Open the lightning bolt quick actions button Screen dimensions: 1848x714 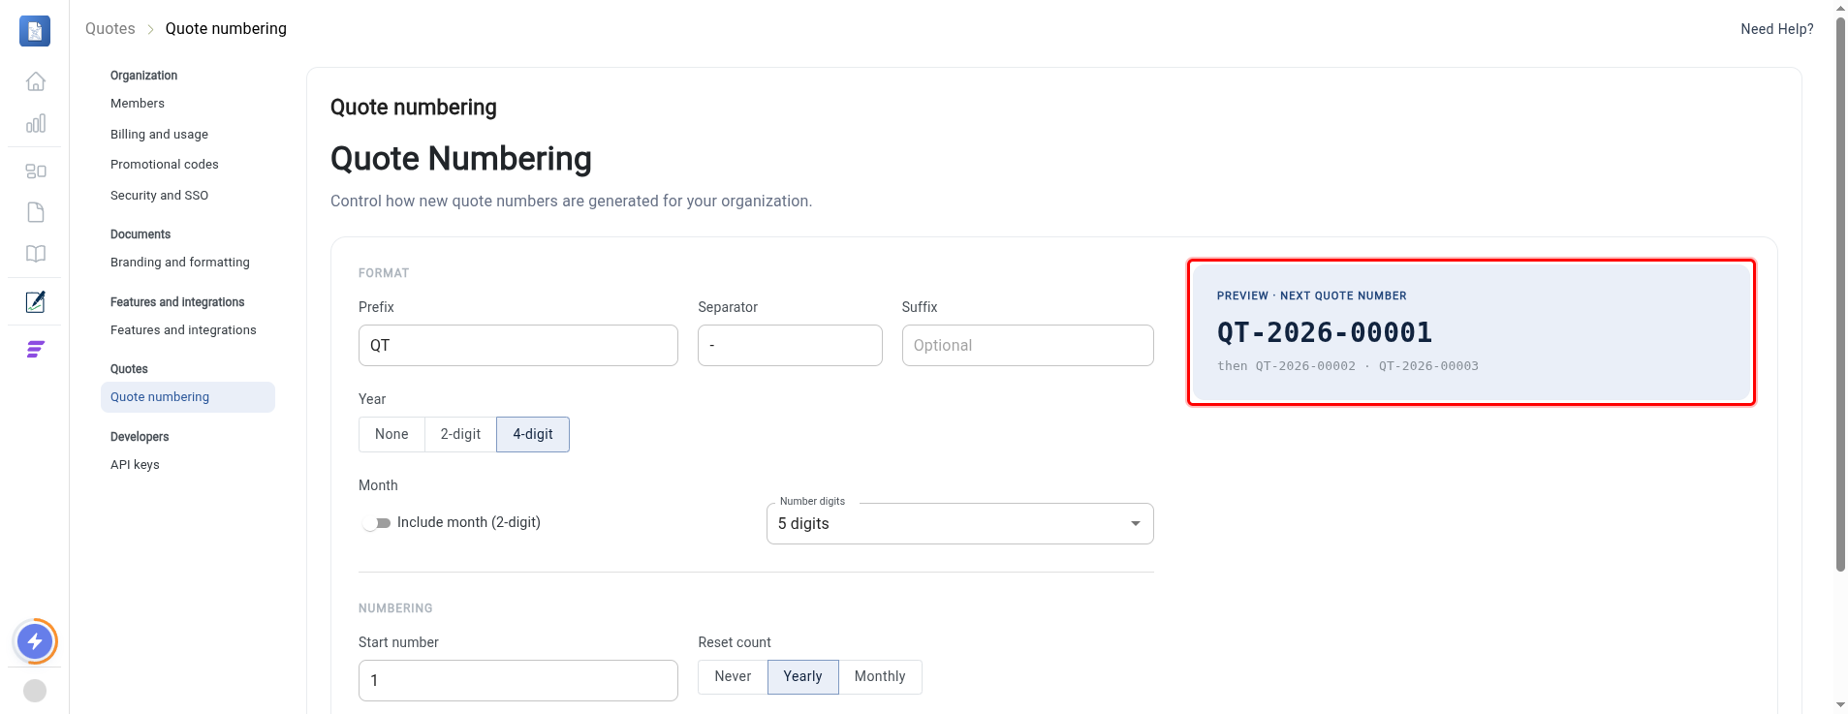point(36,640)
